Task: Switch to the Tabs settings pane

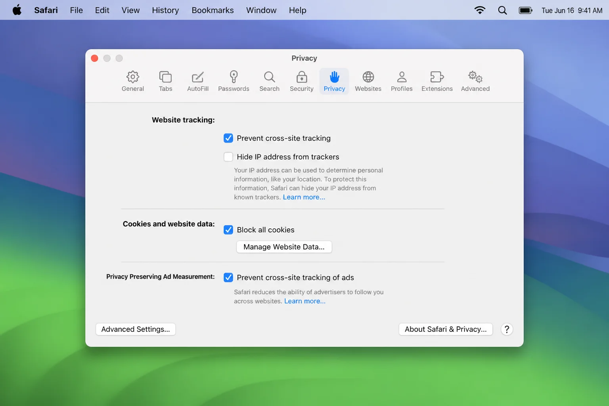Action: pyautogui.click(x=165, y=81)
